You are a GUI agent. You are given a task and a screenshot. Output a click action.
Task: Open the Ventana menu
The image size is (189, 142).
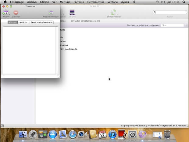pos(112,2)
